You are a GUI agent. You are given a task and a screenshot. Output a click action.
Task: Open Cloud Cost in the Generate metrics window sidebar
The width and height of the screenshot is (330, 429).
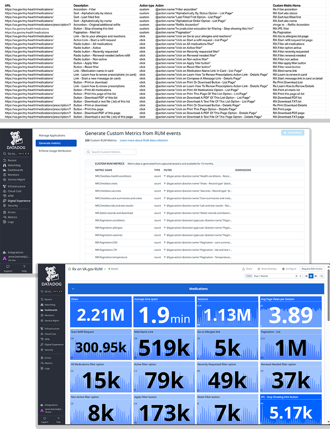tap(12, 191)
